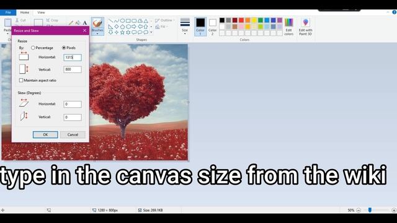Choose the Polygon shape
The image size is (397, 223).
140,20
